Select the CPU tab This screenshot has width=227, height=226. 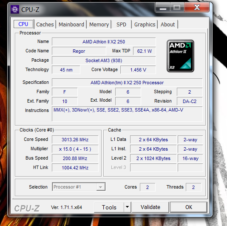(23, 24)
